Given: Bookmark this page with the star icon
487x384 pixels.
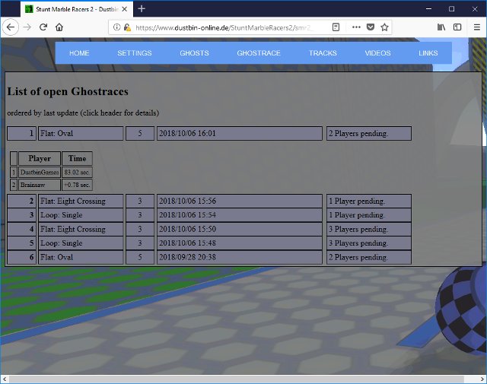Looking at the screenshot, I should click(384, 27).
